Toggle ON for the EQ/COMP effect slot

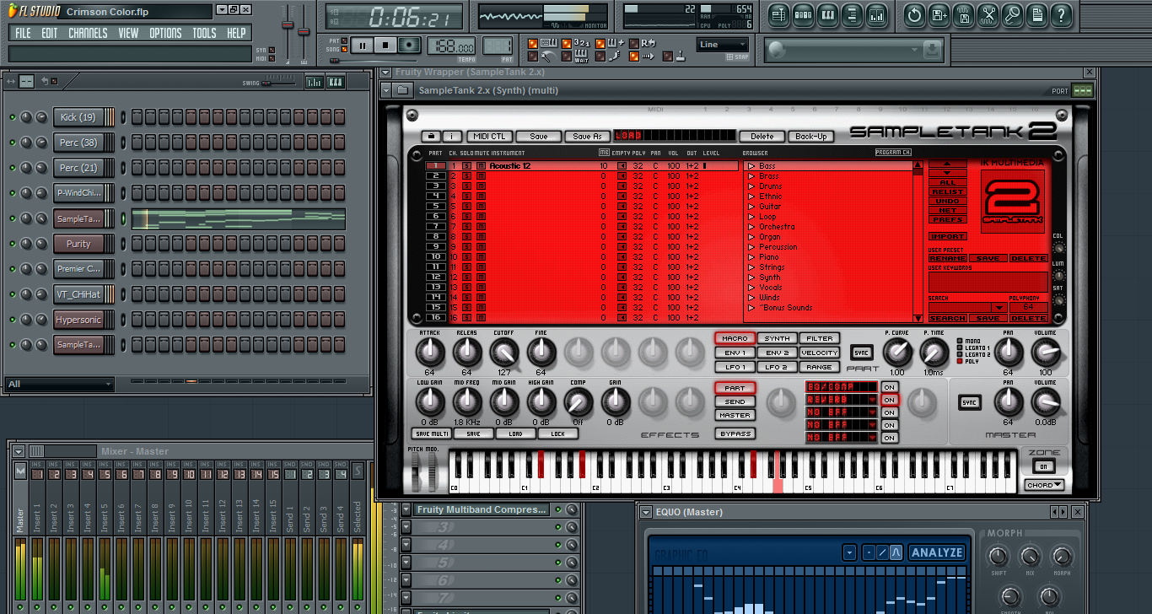(889, 387)
